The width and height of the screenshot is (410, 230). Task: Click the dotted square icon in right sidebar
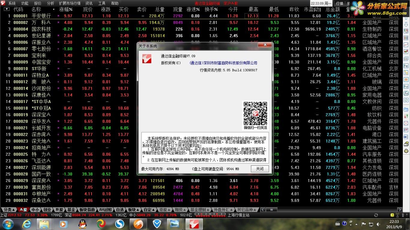(x=406, y=123)
